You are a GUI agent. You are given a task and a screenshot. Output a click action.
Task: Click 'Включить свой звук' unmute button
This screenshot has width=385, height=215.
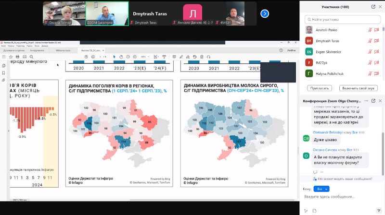click(358, 88)
